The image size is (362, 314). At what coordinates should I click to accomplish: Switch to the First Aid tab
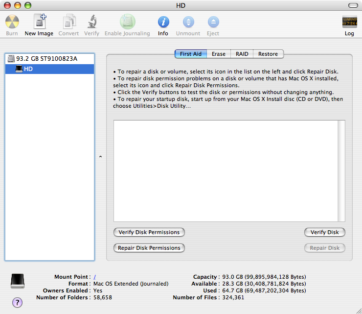pyautogui.click(x=191, y=54)
